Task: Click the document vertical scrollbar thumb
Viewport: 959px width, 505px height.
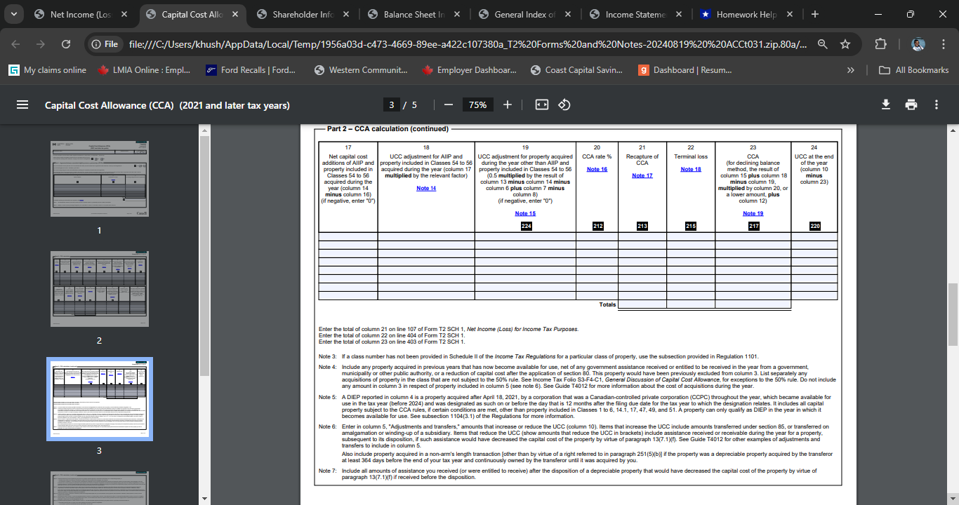Action: click(x=953, y=314)
